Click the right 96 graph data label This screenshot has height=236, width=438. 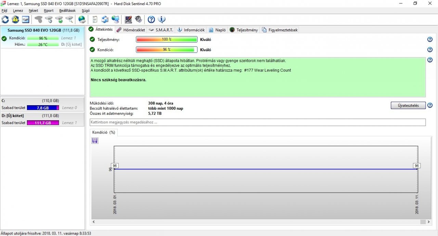(416, 166)
